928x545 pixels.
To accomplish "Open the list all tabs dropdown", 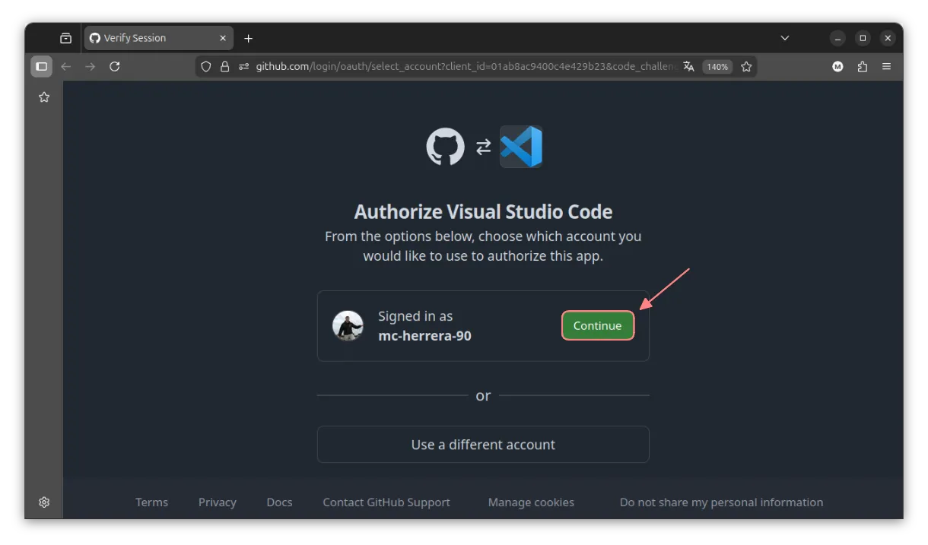I will click(x=785, y=38).
